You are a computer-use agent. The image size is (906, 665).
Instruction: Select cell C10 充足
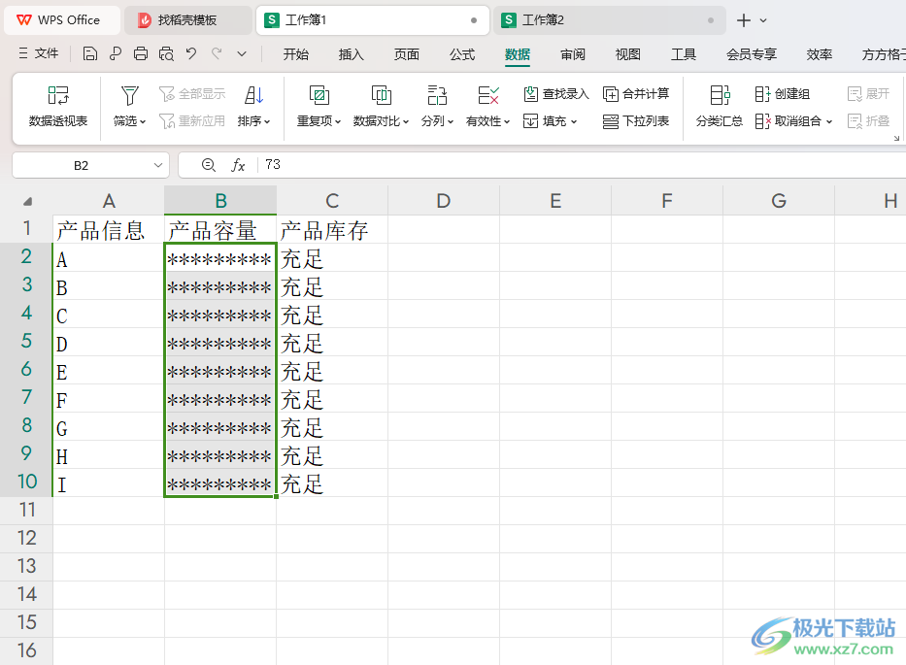click(332, 483)
